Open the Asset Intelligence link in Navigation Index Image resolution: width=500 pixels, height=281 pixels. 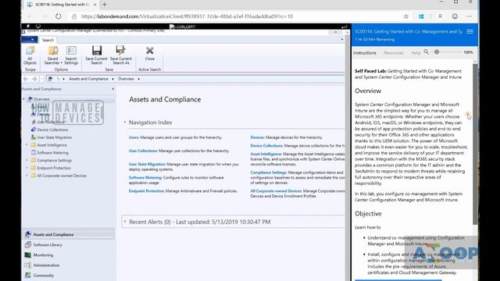[266, 154]
